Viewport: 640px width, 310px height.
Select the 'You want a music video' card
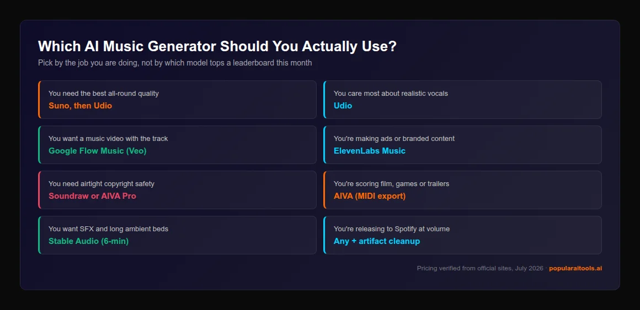tap(177, 145)
